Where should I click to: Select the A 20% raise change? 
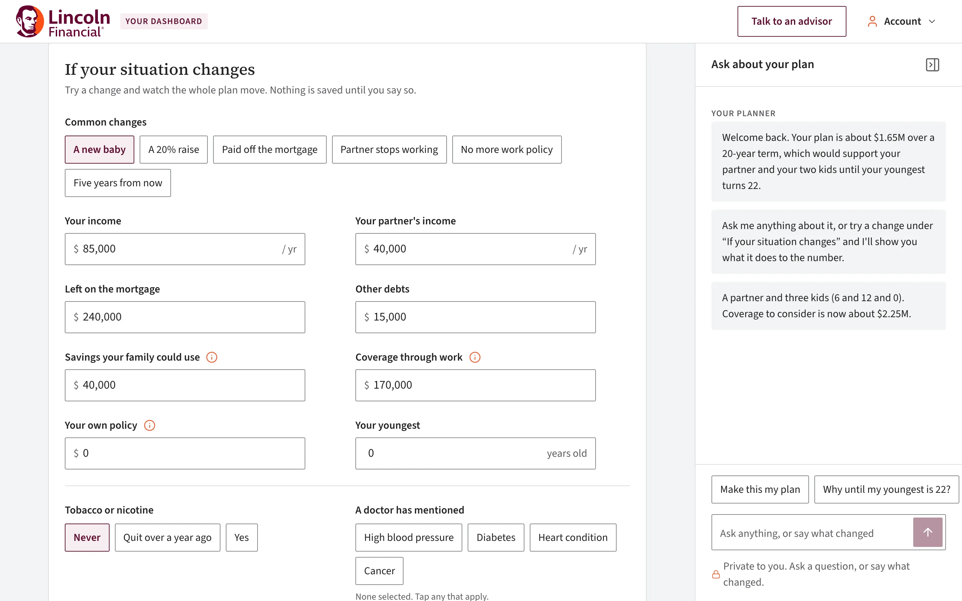[x=174, y=150]
